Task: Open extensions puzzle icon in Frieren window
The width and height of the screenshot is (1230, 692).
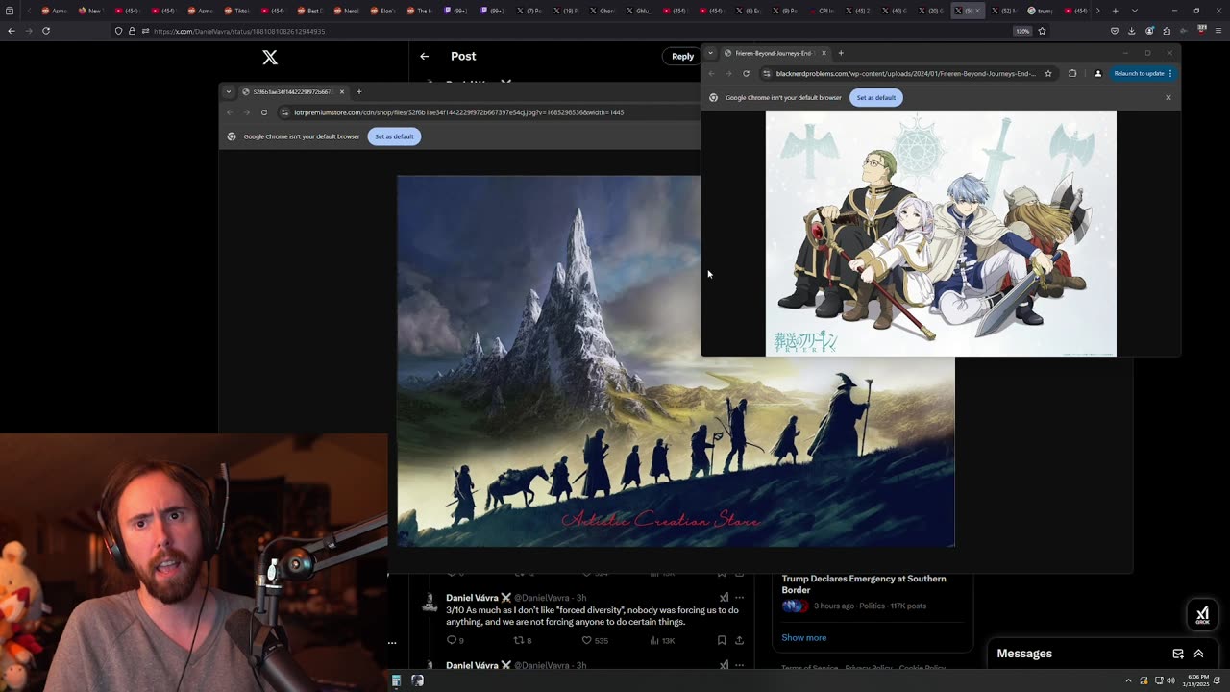Action: click(1072, 73)
